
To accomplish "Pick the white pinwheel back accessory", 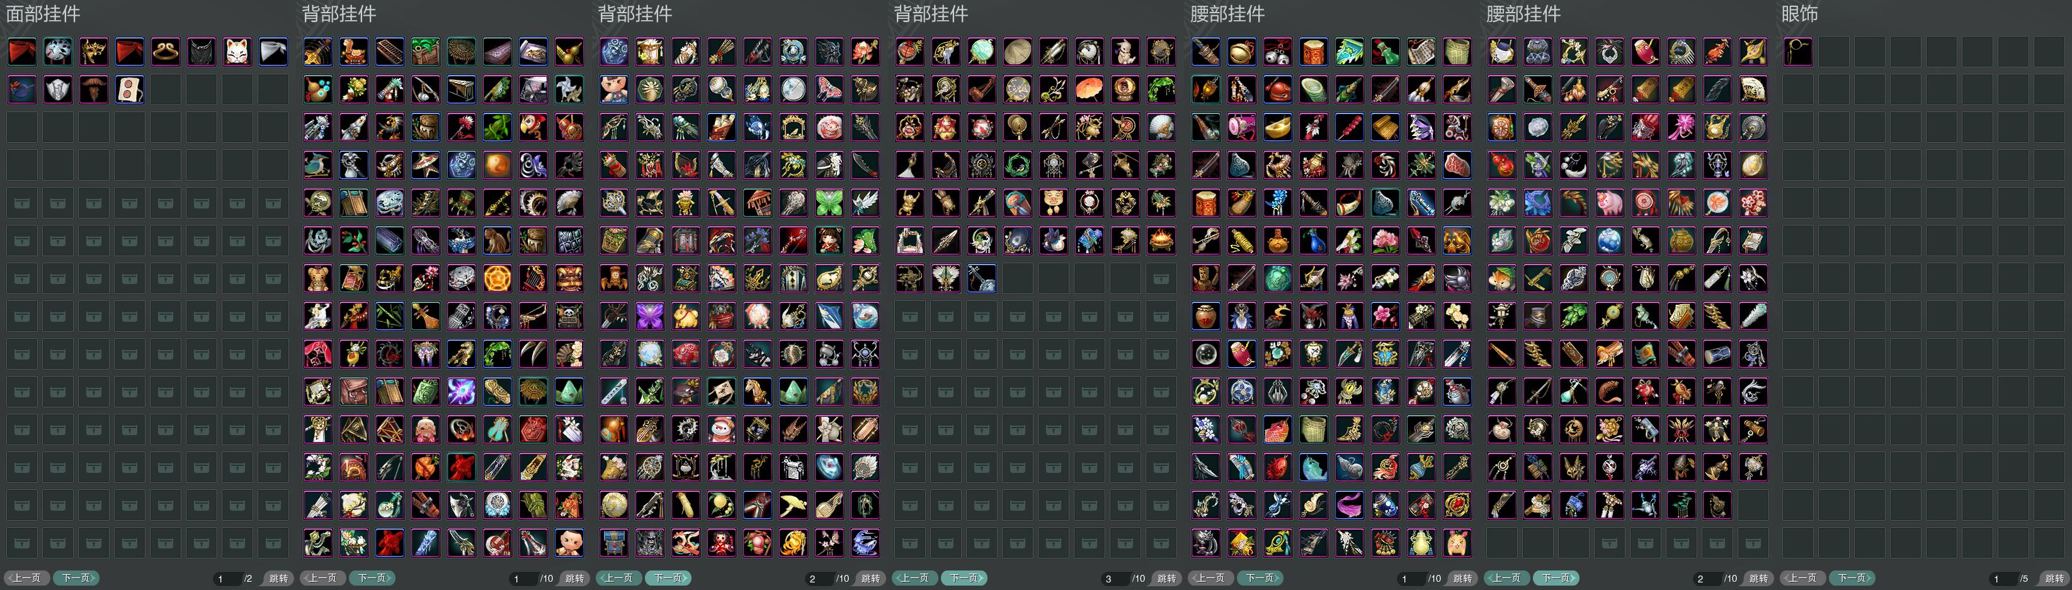I will click(x=569, y=89).
